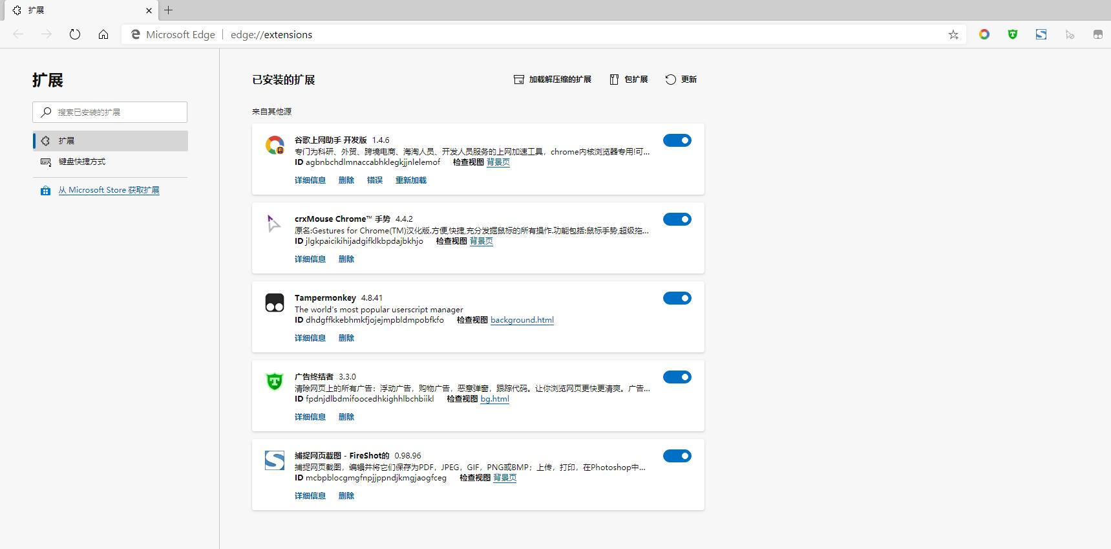Open 背景页 link of FireShot
The image size is (1111, 549).
click(505, 478)
